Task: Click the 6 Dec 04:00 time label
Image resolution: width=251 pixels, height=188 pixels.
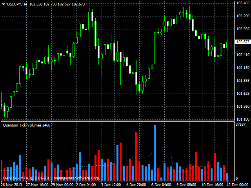Action: pyautogui.click(x=161, y=185)
